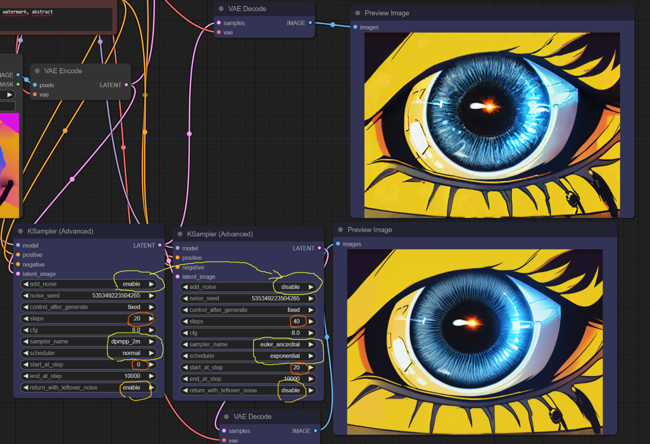Viewport: 650px width, 444px height.
Task: Collapse the top VAE Decode node using its title dot
Action: [x=221, y=9]
